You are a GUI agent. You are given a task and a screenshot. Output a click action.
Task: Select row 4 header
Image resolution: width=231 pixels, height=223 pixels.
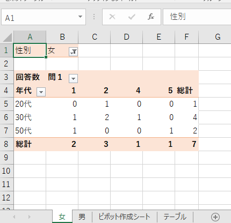pos(6,91)
